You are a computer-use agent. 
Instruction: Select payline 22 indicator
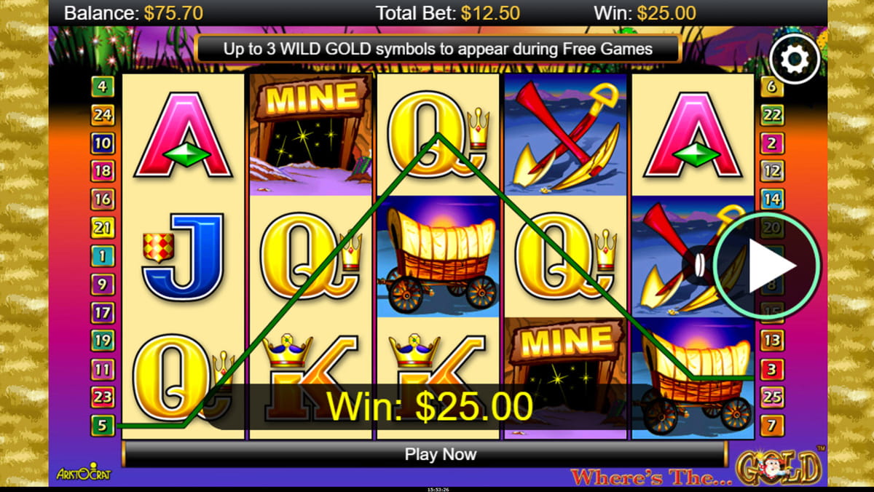coord(771,114)
